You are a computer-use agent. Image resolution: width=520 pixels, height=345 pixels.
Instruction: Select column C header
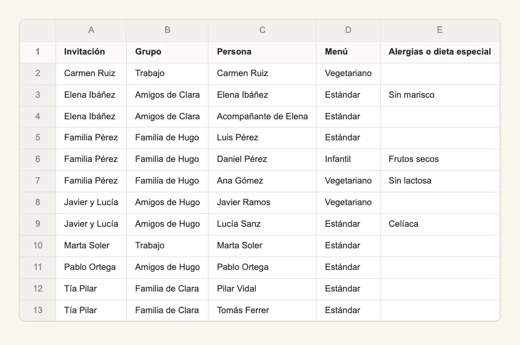pyautogui.click(x=262, y=30)
